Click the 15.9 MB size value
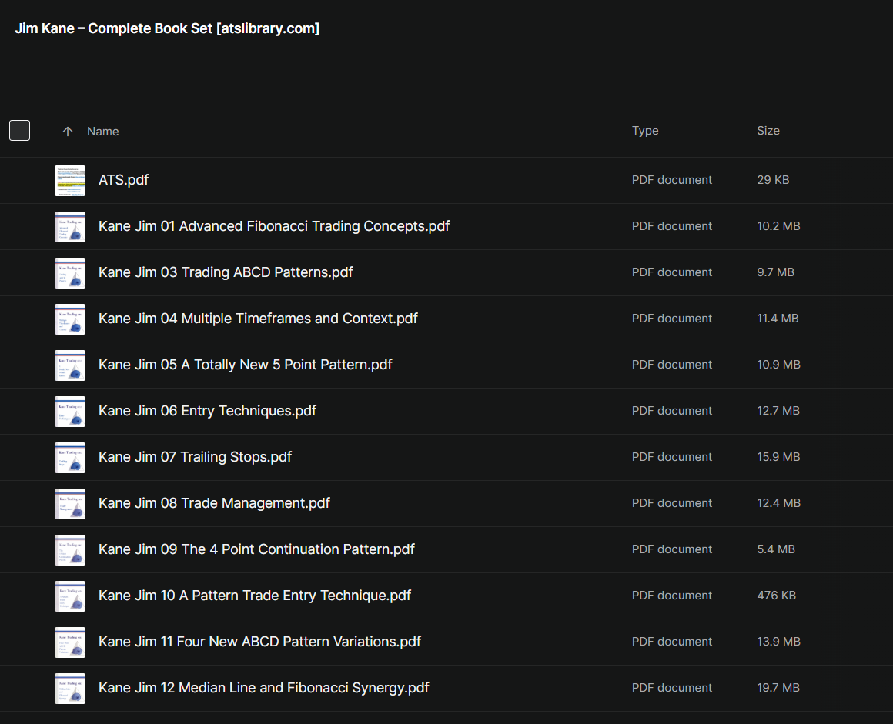Screen dimensions: 893x724 pos(778,456)
